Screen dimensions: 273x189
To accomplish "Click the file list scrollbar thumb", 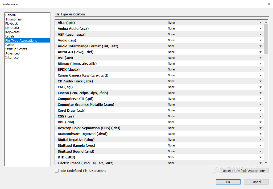I will [266, 39].
